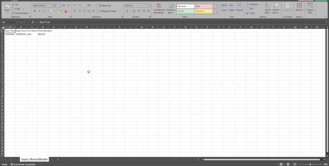Add a new sheet with plus button
The height and width of the screenshot is (166, 329).
tap(58, 159)
